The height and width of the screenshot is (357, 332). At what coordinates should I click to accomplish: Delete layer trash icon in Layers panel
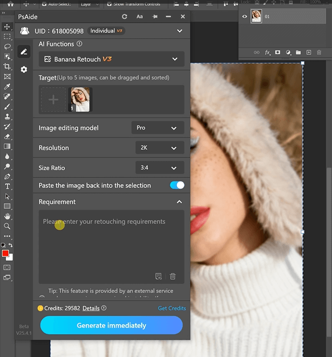pos(319,53)
